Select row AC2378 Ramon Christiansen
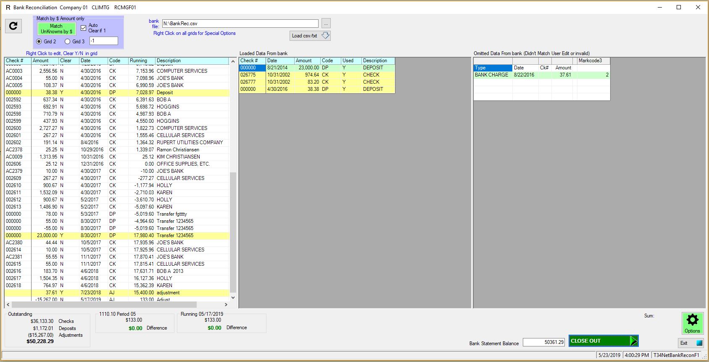The image size is (709, 362). click(117, 150)
